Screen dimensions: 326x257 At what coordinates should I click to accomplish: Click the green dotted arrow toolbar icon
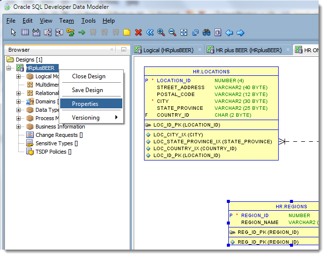click(x=82, y=32)
